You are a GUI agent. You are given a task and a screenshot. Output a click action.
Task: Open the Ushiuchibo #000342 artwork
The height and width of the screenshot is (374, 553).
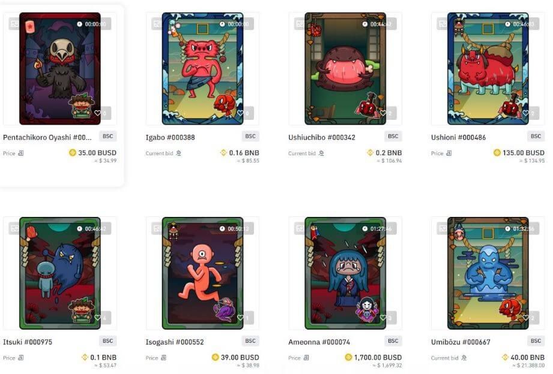(x=345, y=69)
